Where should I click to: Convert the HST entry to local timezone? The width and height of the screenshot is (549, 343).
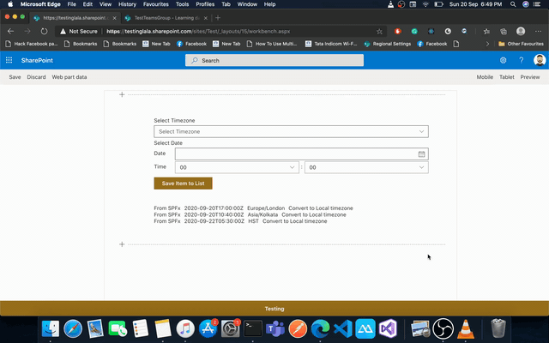(x=295, y=221)
